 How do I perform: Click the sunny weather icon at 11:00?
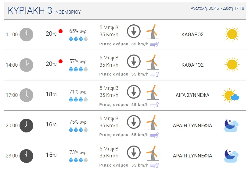pos(232,34)
